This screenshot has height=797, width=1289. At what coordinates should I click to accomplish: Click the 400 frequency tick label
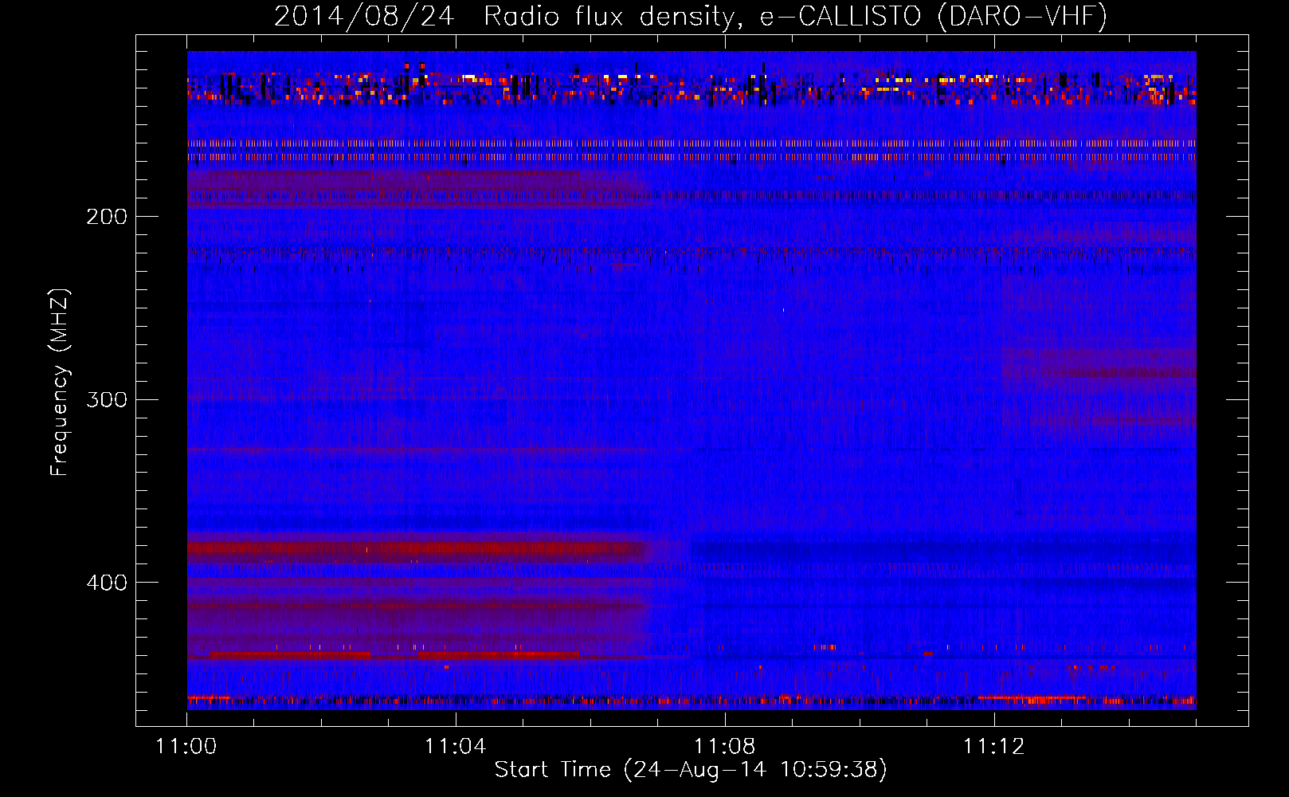[x=107, y=583]
